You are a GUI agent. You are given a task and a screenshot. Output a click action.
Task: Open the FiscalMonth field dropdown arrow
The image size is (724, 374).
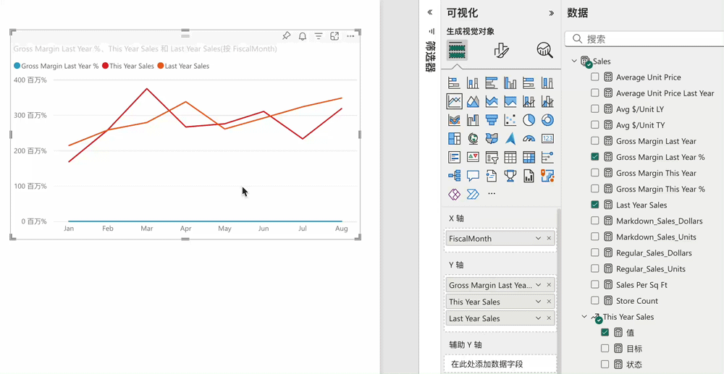(538, 239)
